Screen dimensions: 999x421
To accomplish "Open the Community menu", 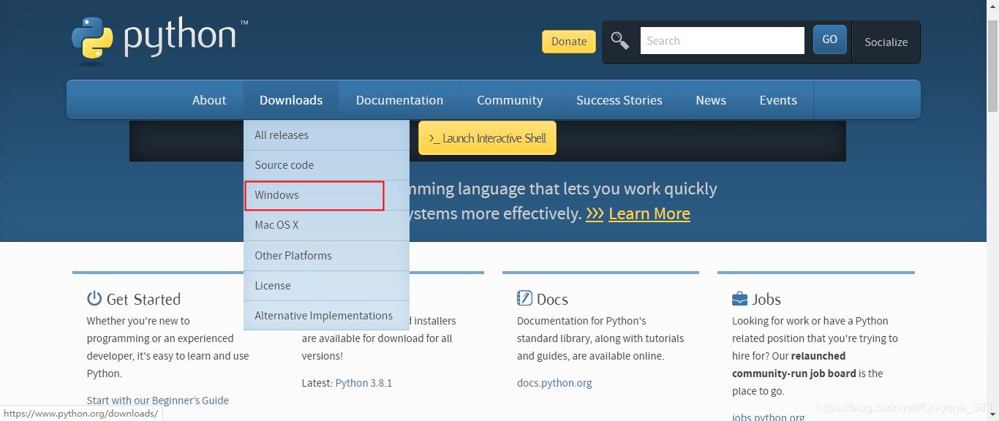I will tap(510, 100).
